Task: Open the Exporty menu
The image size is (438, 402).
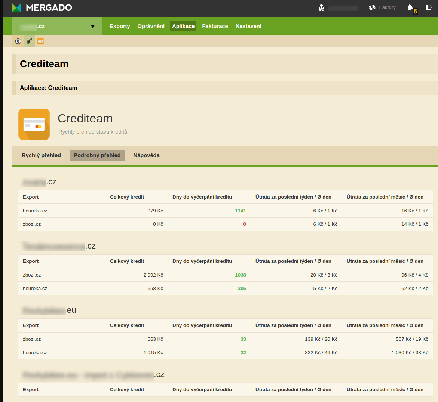Action: [x=120, y=26]
